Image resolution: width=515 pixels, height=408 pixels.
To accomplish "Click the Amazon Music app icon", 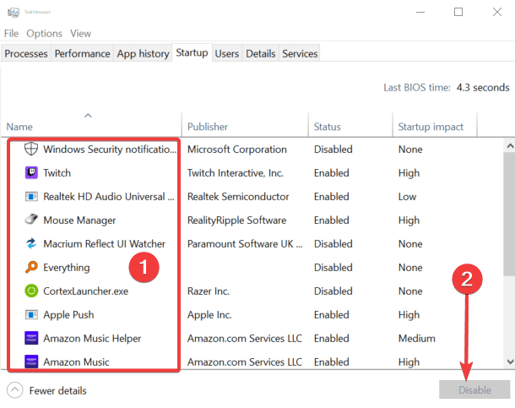I will [x=31, y=362].
